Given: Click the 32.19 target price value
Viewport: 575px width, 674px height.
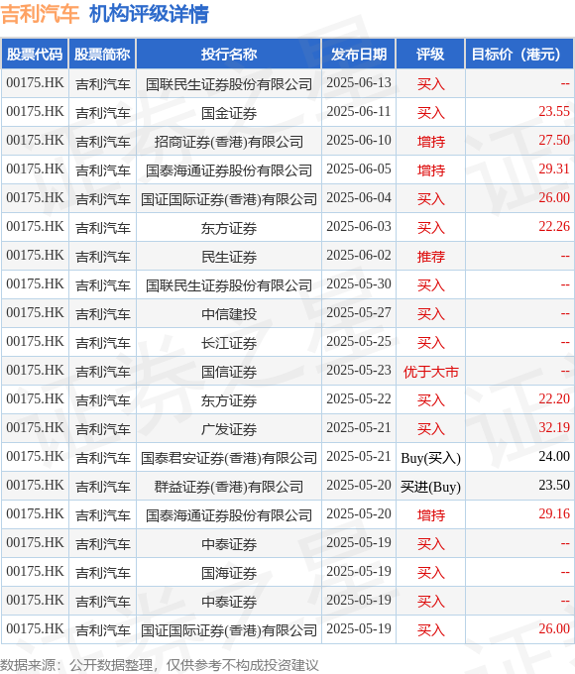Looking at the screenshot, I should [554, 428].
